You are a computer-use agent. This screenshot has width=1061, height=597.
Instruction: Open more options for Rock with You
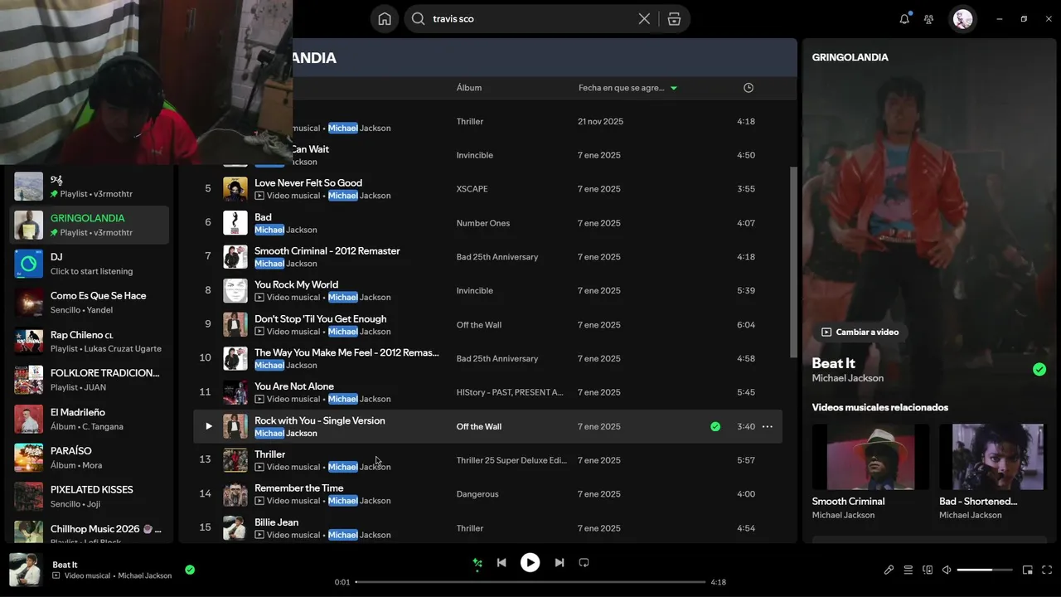(768, 426)
